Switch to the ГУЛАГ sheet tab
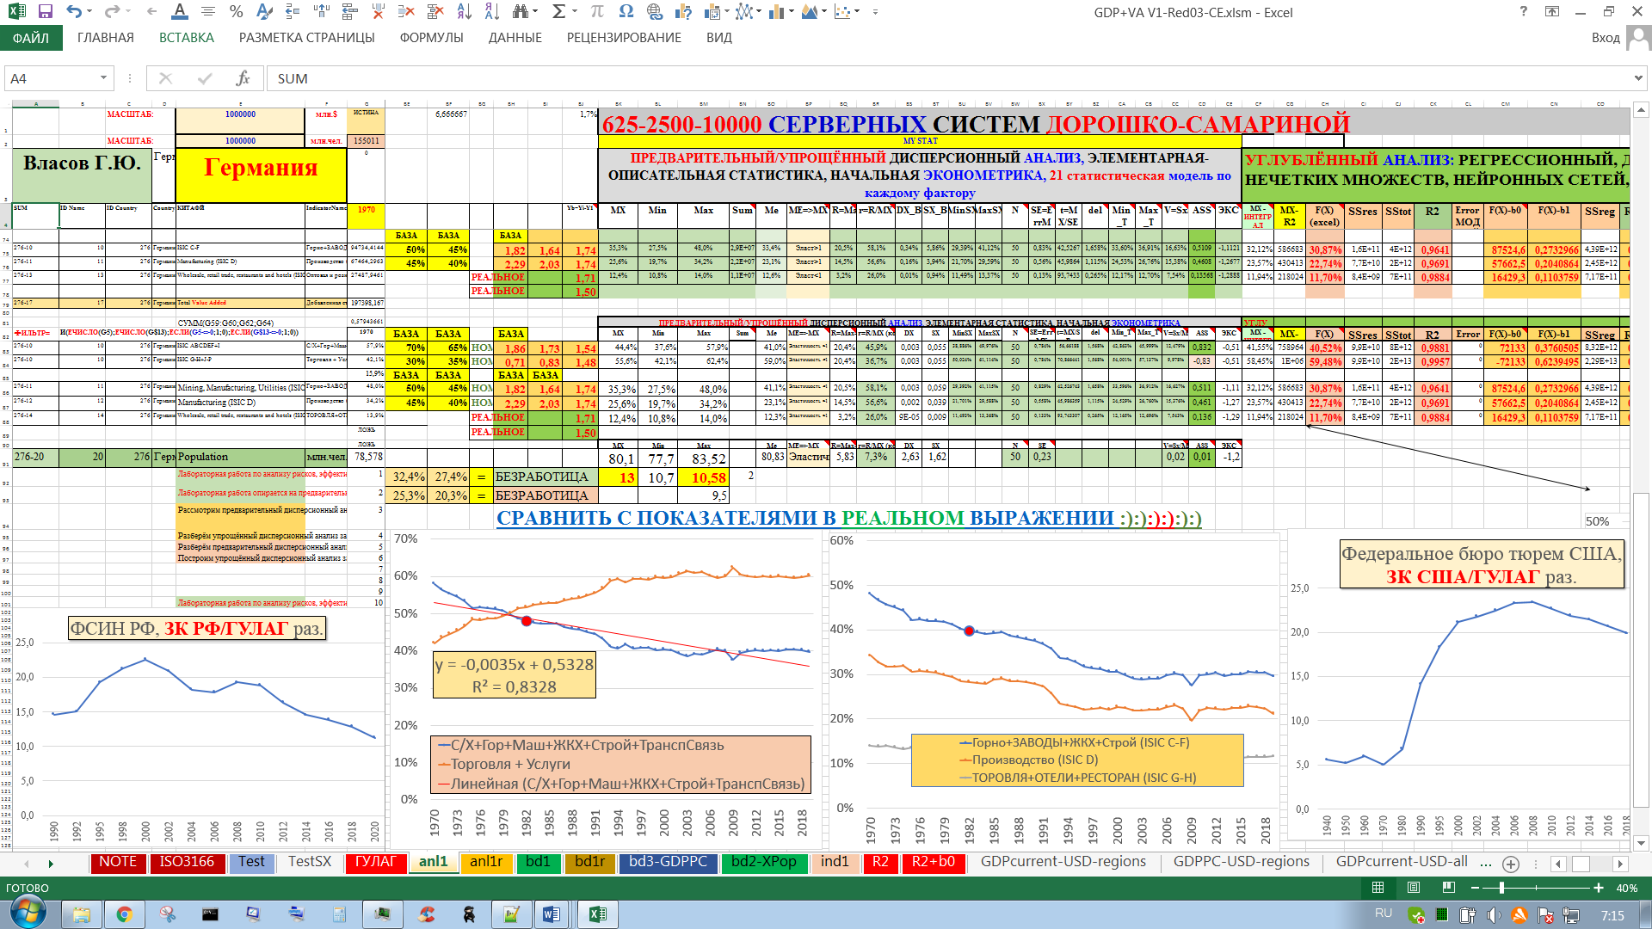The width and height of the screenshot is (1652, 929). click(x=375, y=862)
